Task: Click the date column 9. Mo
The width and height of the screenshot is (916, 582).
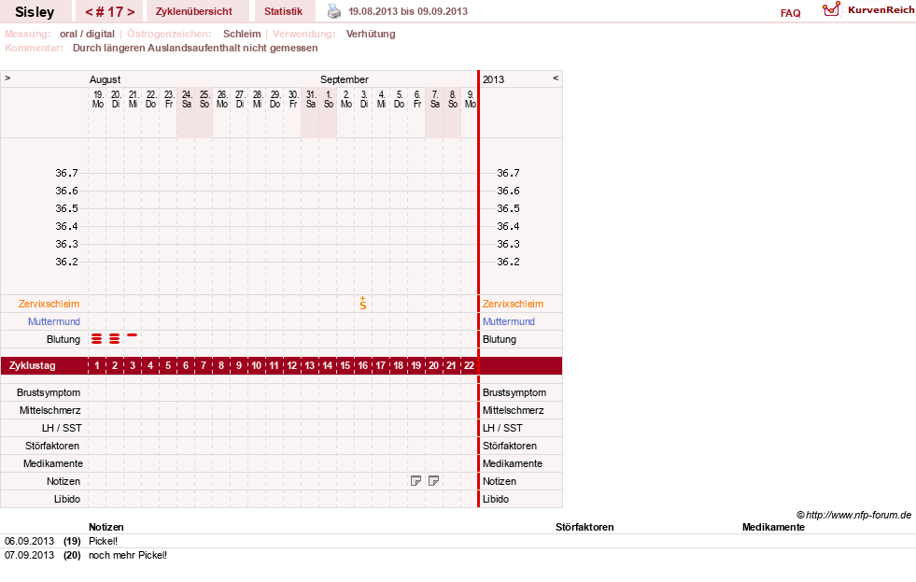Action: click(x=471, y=99)
